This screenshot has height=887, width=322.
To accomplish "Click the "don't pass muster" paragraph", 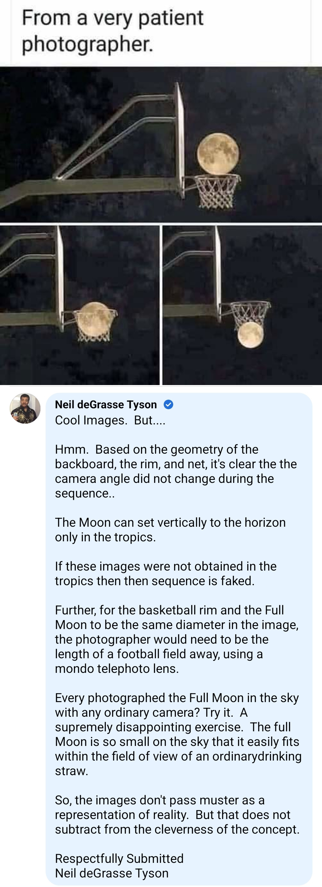I will click(x=177, y=815).
